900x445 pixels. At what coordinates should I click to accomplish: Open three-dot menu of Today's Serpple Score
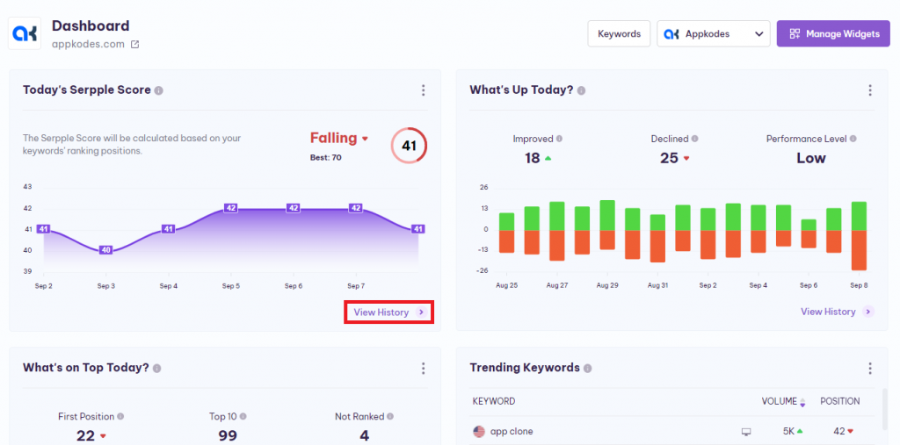[423, 90]
